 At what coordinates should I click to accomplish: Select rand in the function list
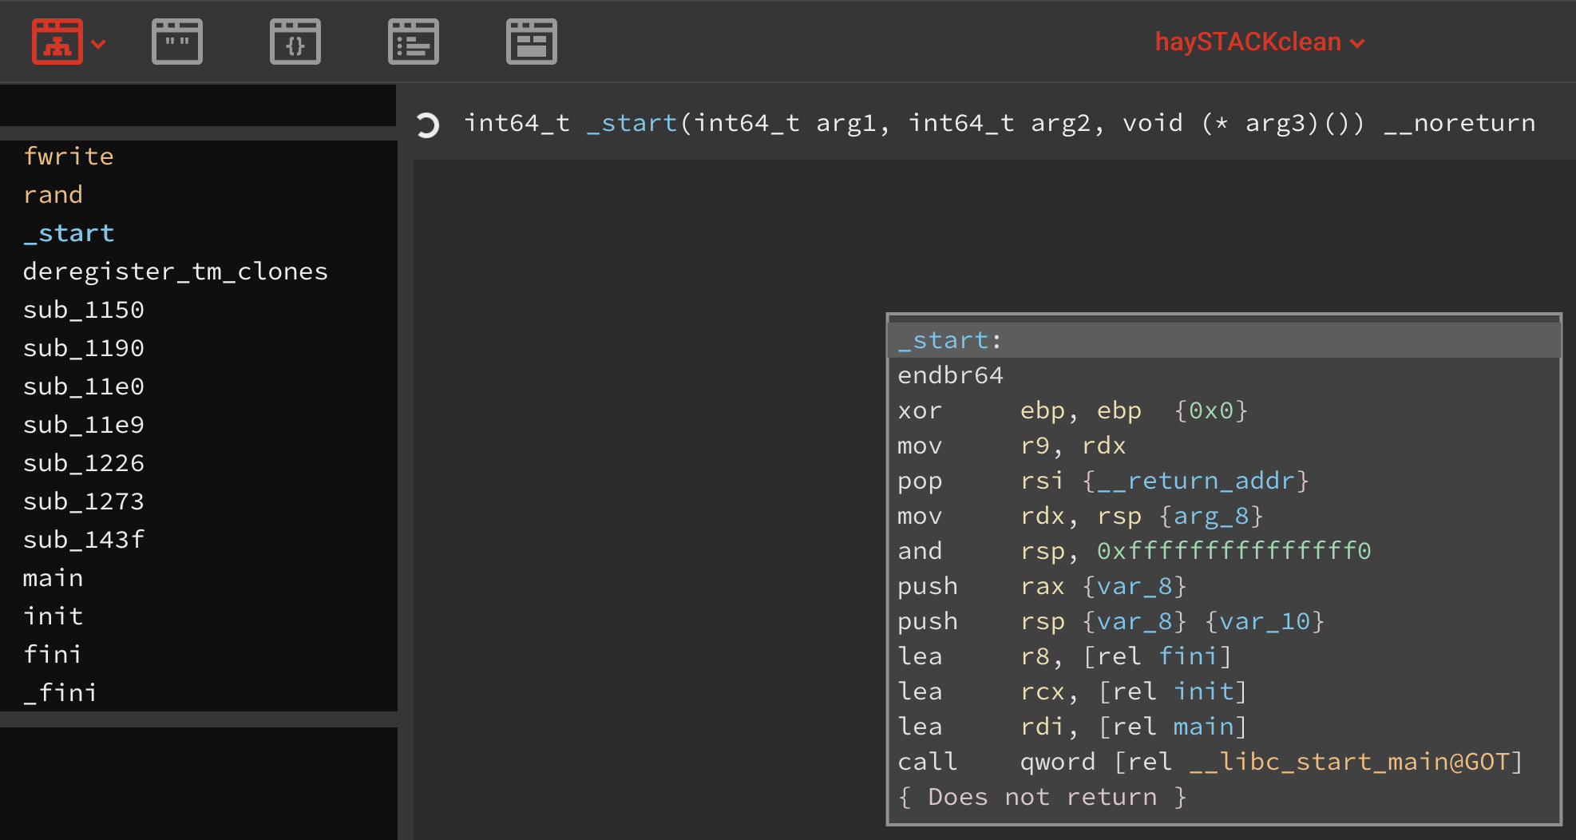click(53, 195)
